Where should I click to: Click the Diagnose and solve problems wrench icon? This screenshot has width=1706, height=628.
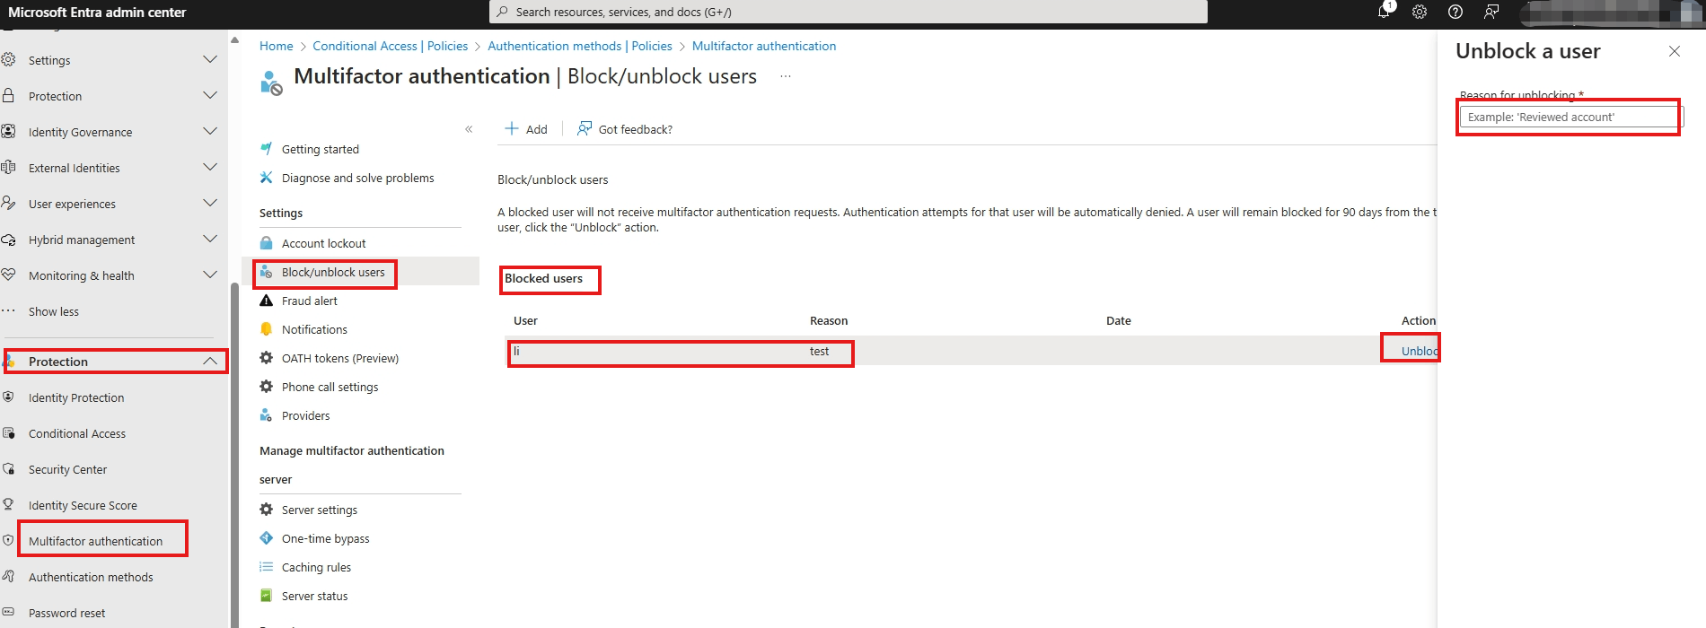point(266,178)
